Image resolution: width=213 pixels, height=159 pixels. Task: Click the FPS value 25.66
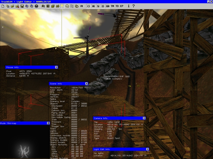click(75, 92)
